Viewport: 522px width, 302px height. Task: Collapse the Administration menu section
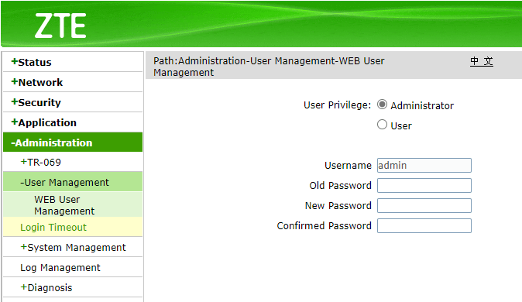73,142
